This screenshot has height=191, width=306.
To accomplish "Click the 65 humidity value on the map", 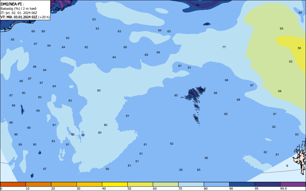I will 282,29.
